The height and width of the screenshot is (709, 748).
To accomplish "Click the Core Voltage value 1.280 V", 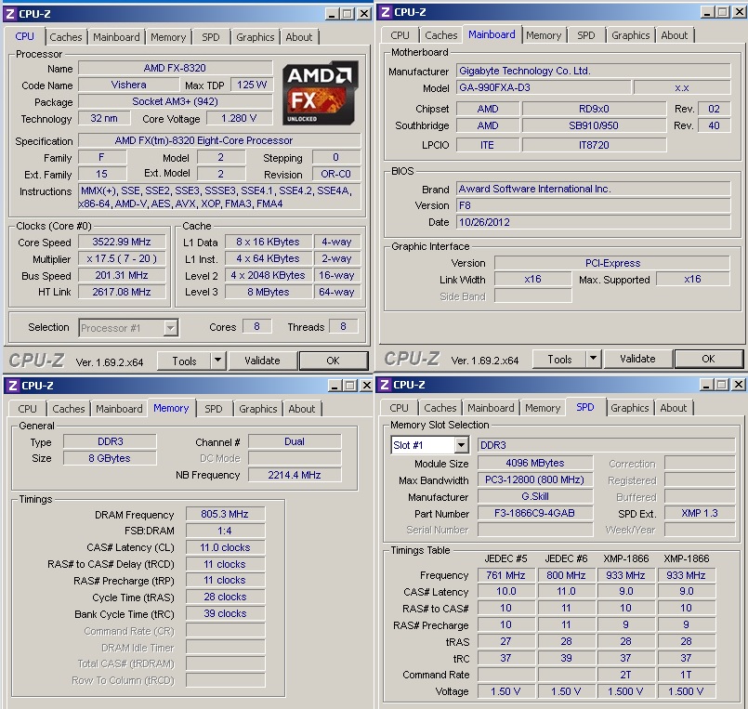I will click(x=239, y=118).
